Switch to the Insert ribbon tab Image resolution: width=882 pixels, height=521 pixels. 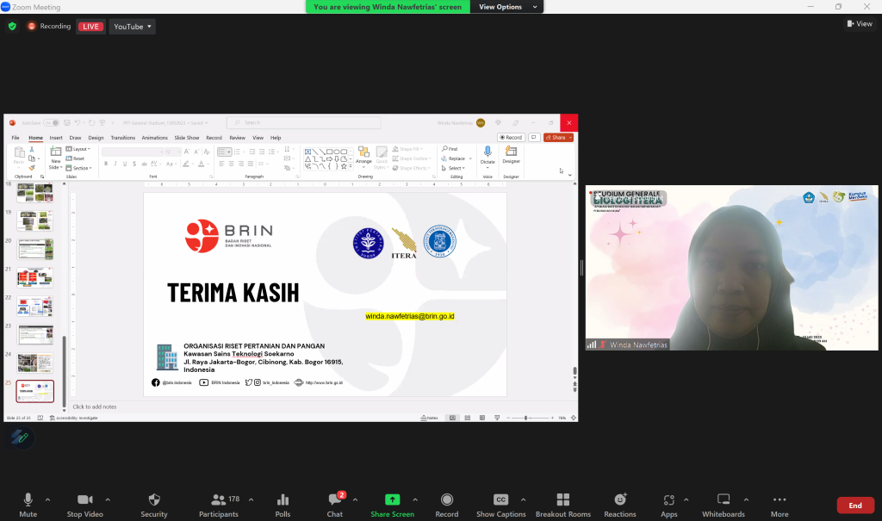click(x=56, y=138)
